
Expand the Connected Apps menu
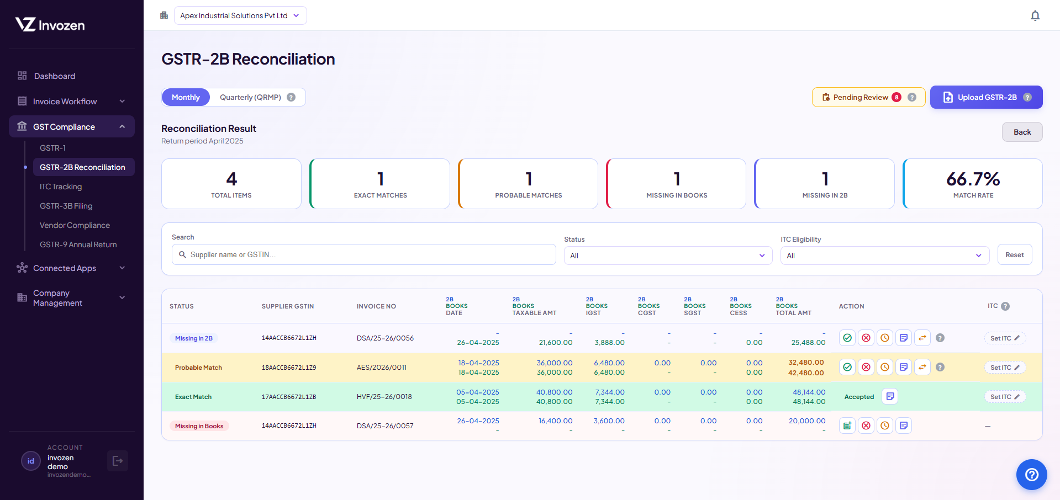[72, 268]
